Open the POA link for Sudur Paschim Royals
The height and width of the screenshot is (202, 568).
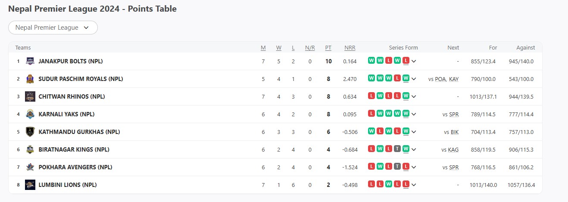click(x=440, y=79)
